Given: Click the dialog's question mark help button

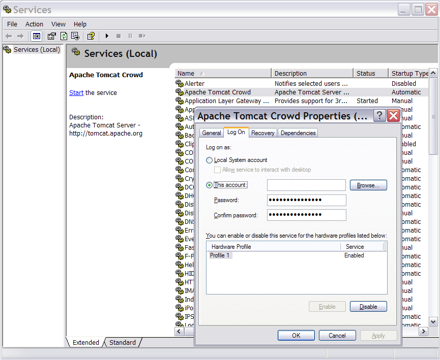Looking at the screenshot, I should pyautogui.click(x=379, y=116).
